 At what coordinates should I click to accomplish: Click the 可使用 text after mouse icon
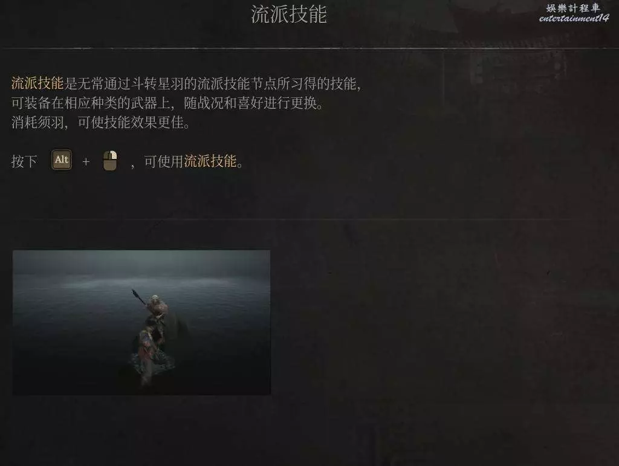pyautogui.click(x=164, y=161)
